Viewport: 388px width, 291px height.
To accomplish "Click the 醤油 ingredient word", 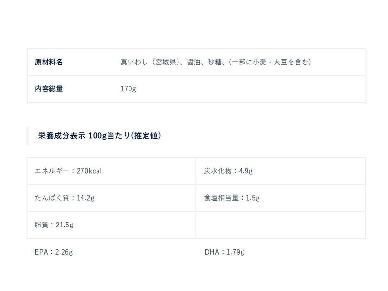I will [194, 62].
